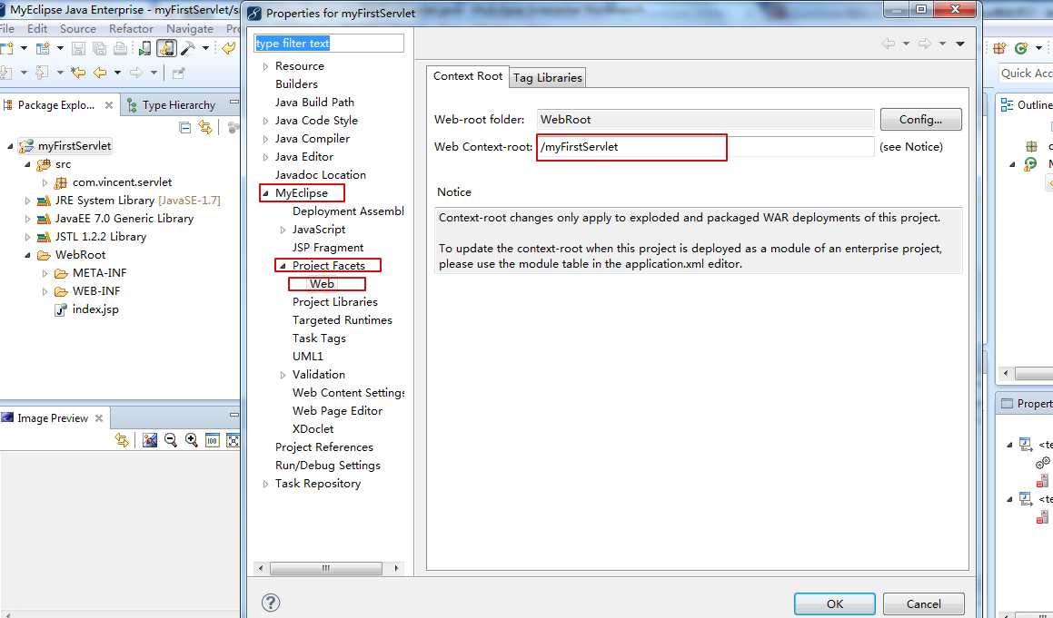Click the Help question mark icon
1053x618 pixels.
[271, 603]
